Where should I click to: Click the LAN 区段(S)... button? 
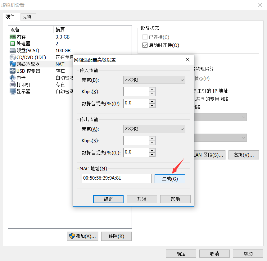tap(210, 155)
